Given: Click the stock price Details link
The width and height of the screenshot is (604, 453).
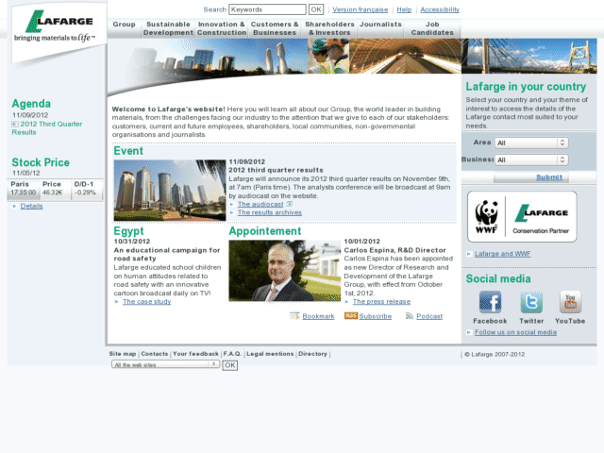Looking at the screenshot, I should coord(31,206).
